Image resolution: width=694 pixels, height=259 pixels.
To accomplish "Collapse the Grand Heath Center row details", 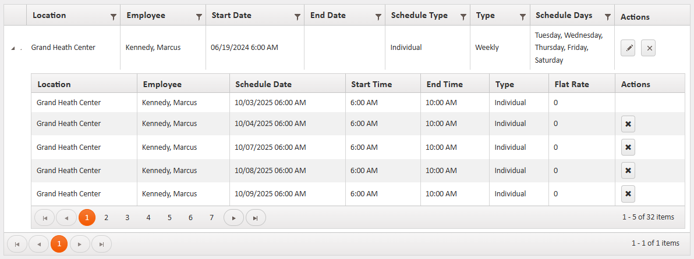I will (x=13, y=49).
